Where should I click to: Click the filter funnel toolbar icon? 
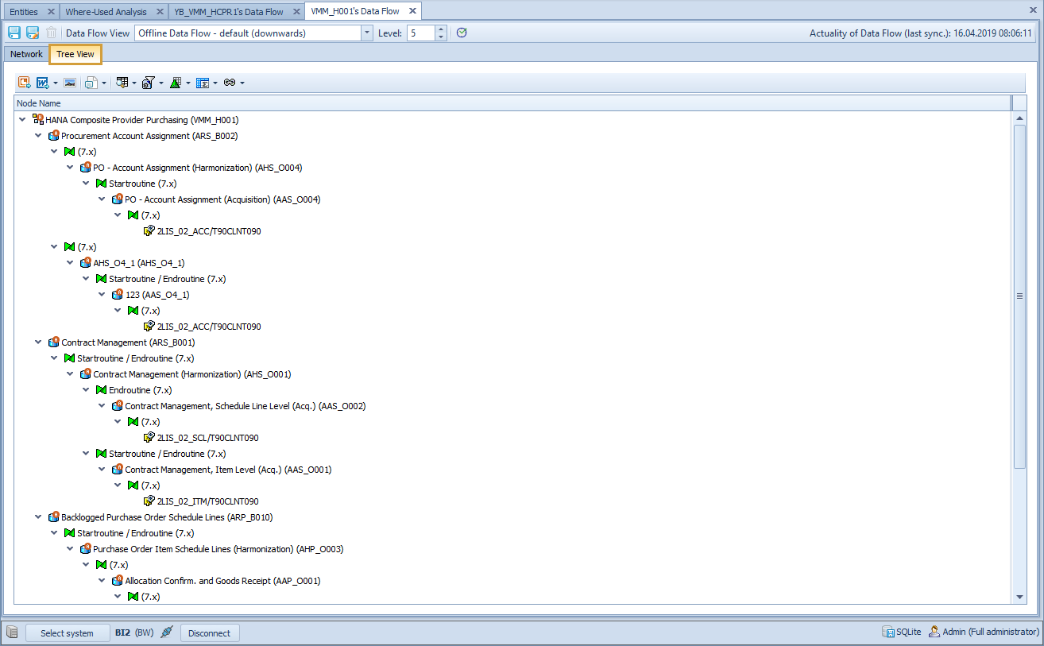(x=148, y=83)
